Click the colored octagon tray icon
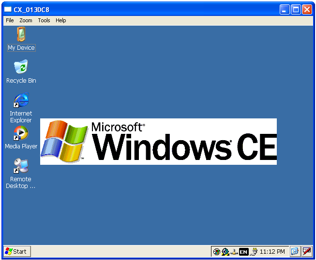 pyautogui.click(x=216, y=252)
